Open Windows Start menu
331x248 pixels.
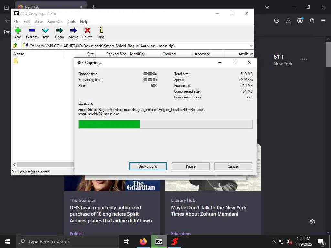point(8,242)
